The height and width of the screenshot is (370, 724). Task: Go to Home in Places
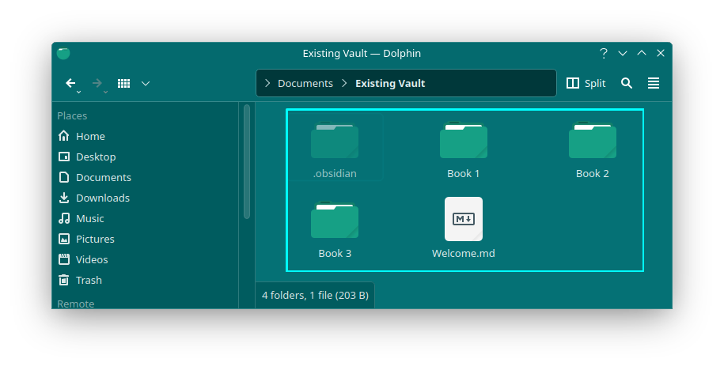(x=90, y=136)
